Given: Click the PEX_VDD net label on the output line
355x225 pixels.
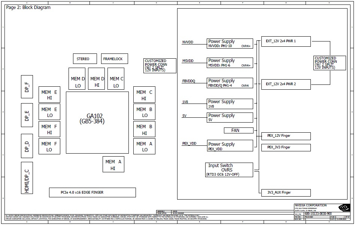Looking at the screenshot, I should coord(189,144).
